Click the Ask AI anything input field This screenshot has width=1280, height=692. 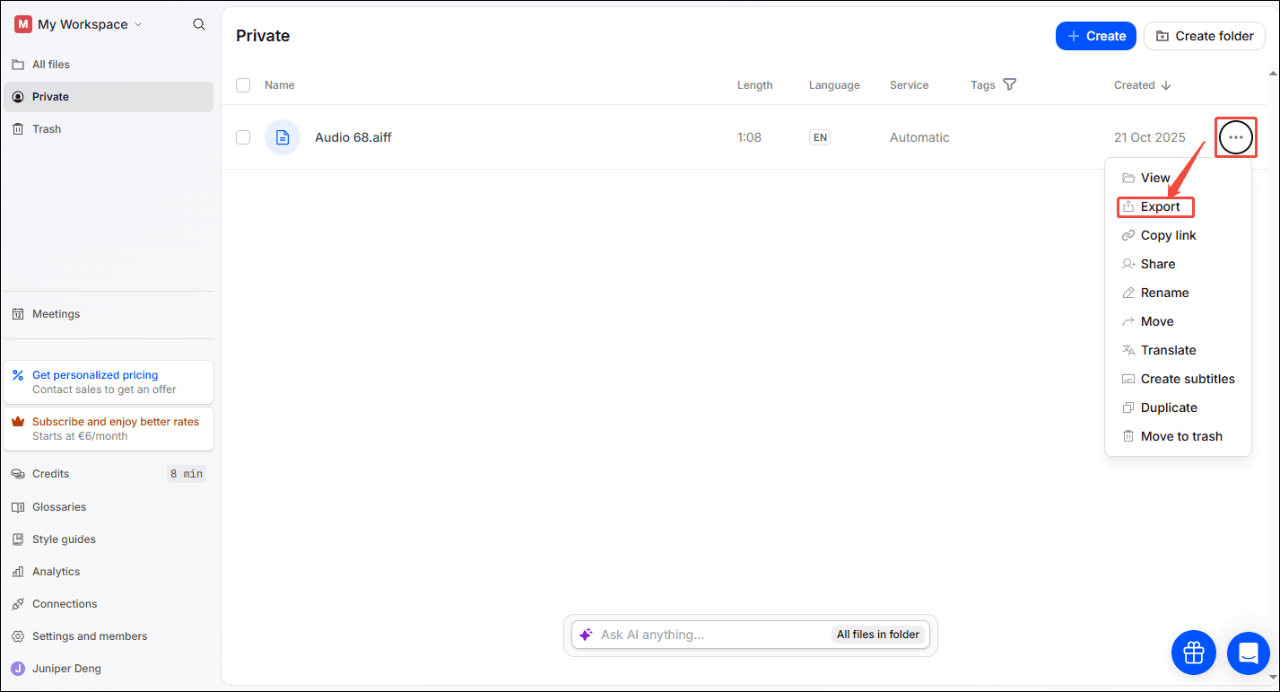coord(713,635)
